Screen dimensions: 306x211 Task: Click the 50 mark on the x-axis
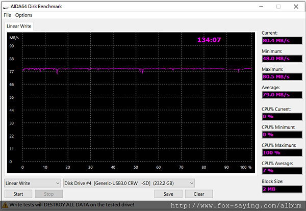(136, 167)
